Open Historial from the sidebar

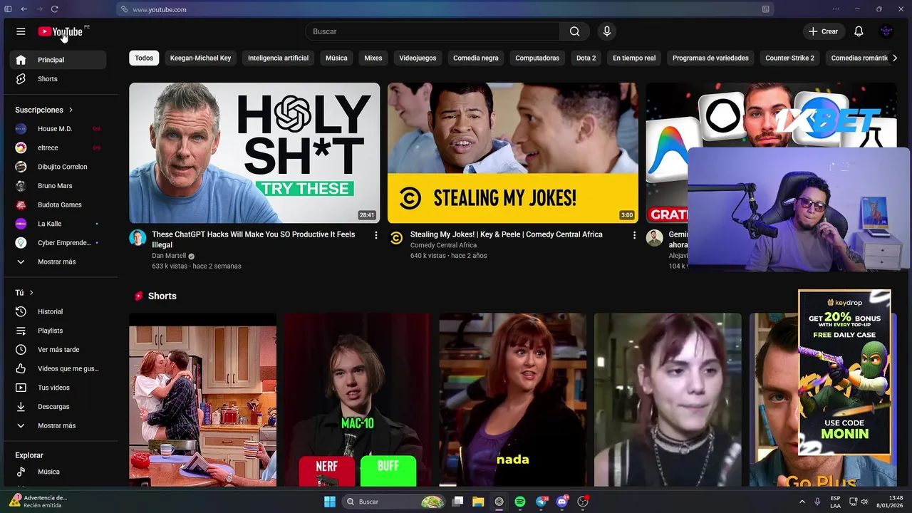(x=58, y=312)
